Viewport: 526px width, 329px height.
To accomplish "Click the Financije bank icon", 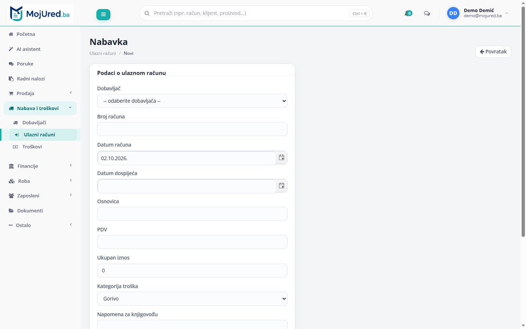I will pos(11,166).
